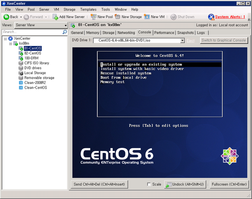252x199 pixels.
Task: Open the Memory tab
Action: [93, 33]
